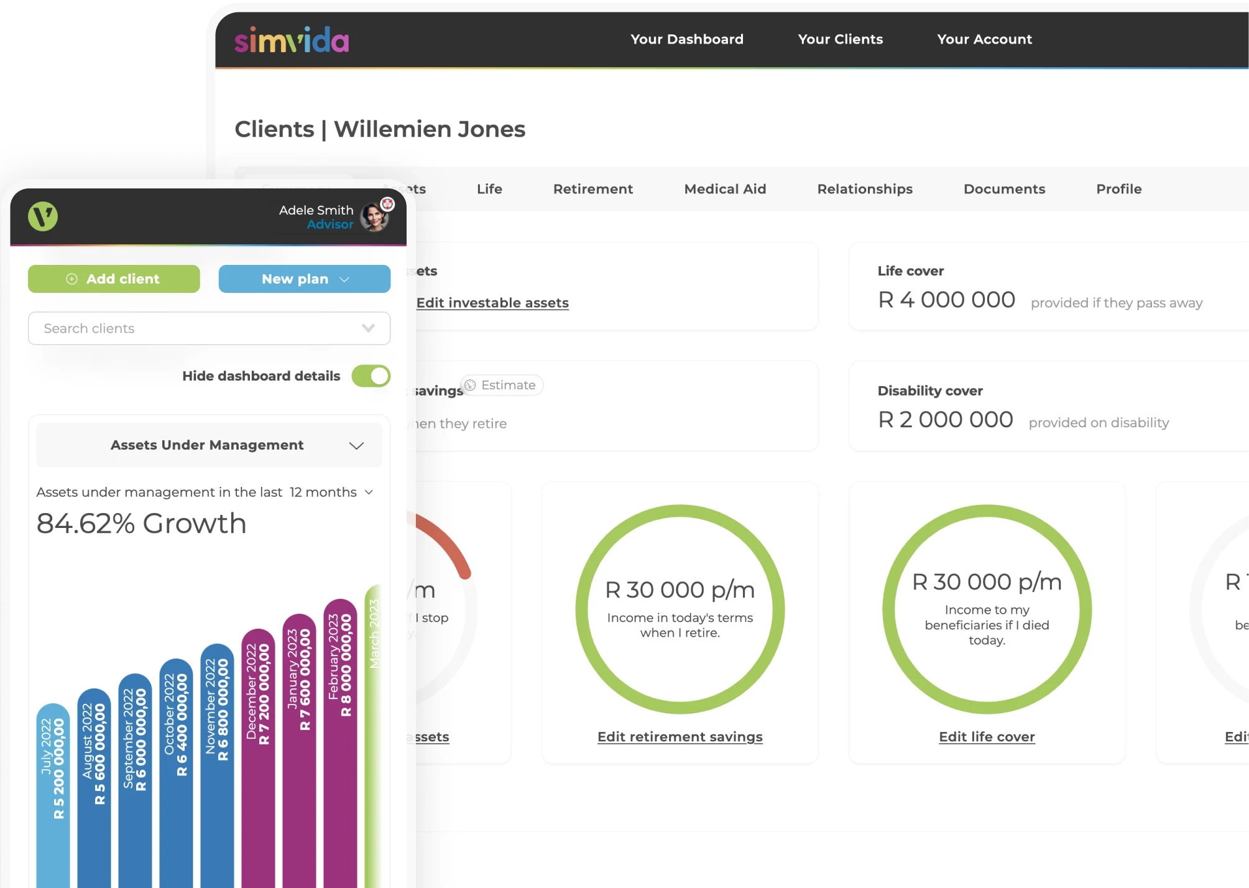Open Your Dashboard in the top navigation
The width and height of the screenshot is (1249, 888).
pyautogui.click(x=687, y=39)
